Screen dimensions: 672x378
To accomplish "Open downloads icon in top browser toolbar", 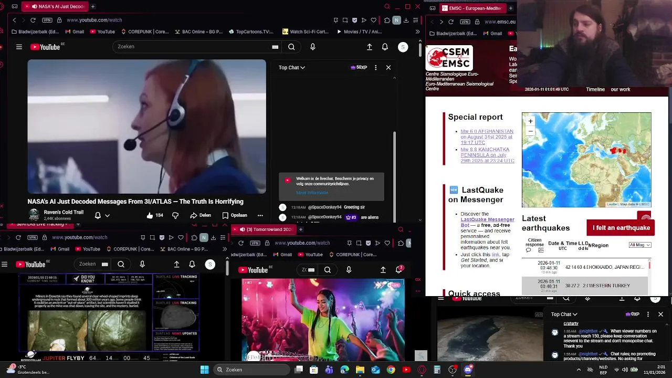I will tap(406, 20).
